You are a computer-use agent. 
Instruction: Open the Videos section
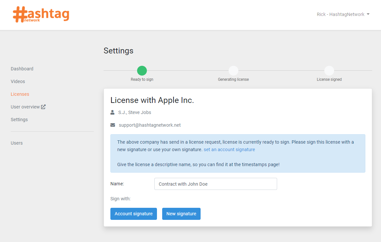(x=18, y=81)
